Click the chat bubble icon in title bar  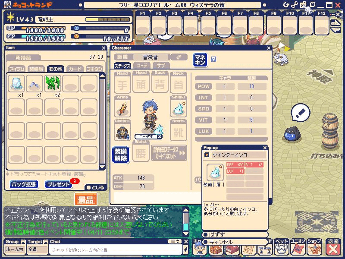click(x=313, y=4)
